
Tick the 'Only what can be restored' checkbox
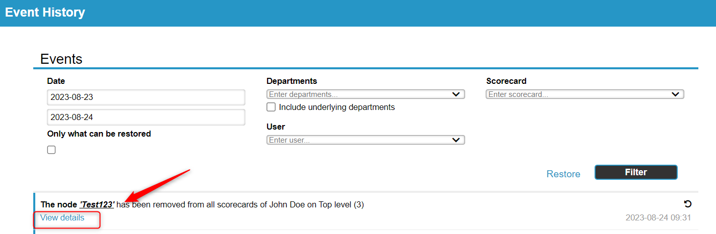pos(51,150)
